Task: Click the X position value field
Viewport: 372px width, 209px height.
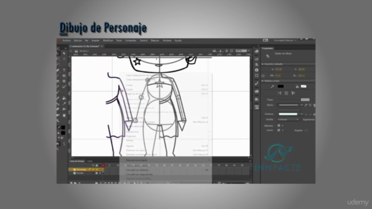Action: point(278,70)
